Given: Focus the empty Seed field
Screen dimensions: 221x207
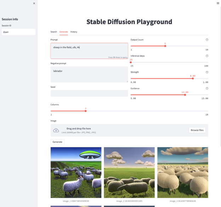Looking at the screenshot, I should [89, 93].
